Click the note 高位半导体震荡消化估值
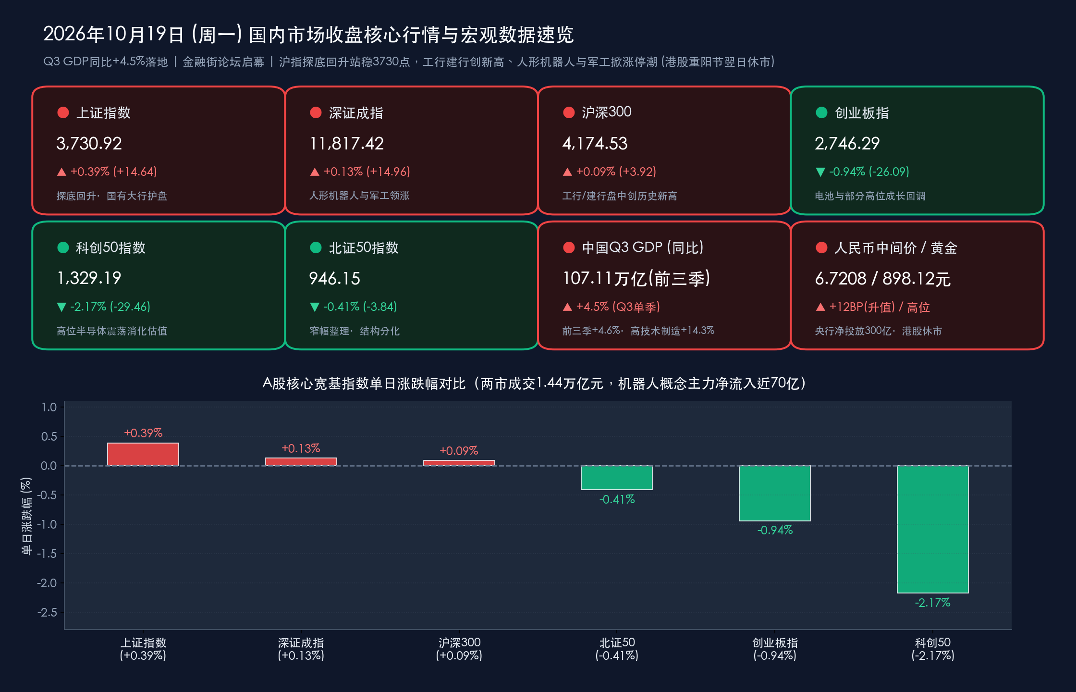The height and width of the screenshot is (692, 1076). (112, 331)
